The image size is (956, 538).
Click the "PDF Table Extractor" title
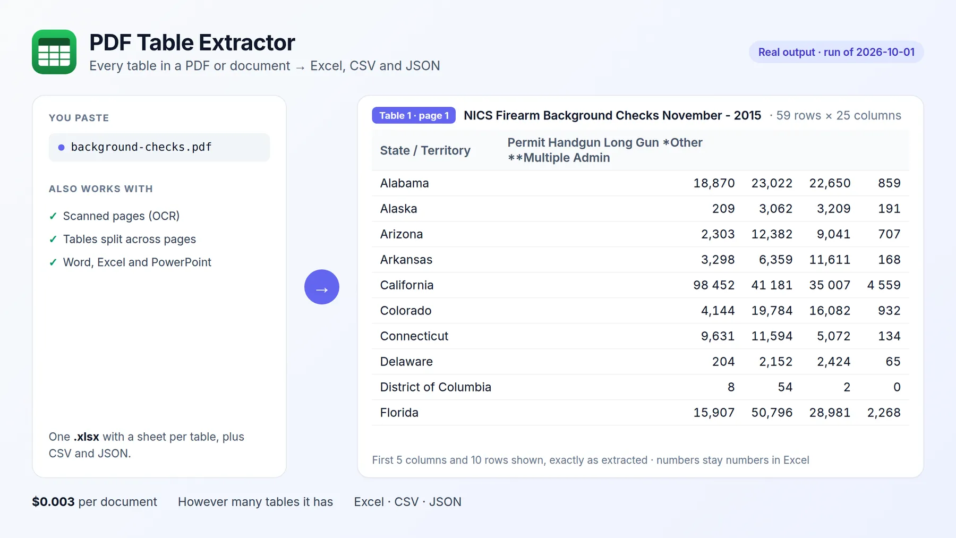pyautogui.click(x=192, y=42)
